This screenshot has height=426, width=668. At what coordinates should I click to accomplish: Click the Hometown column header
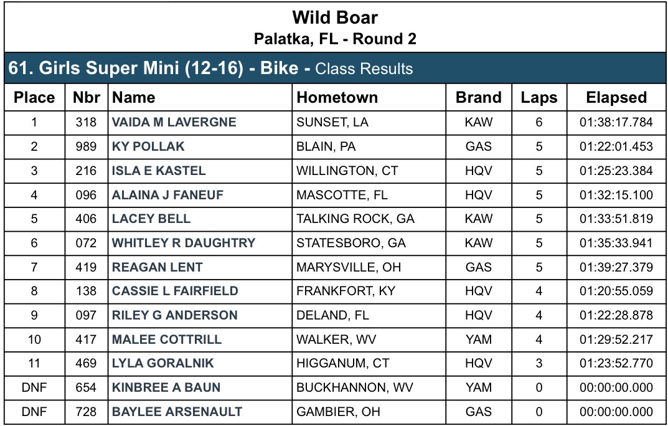click(337, 98)
